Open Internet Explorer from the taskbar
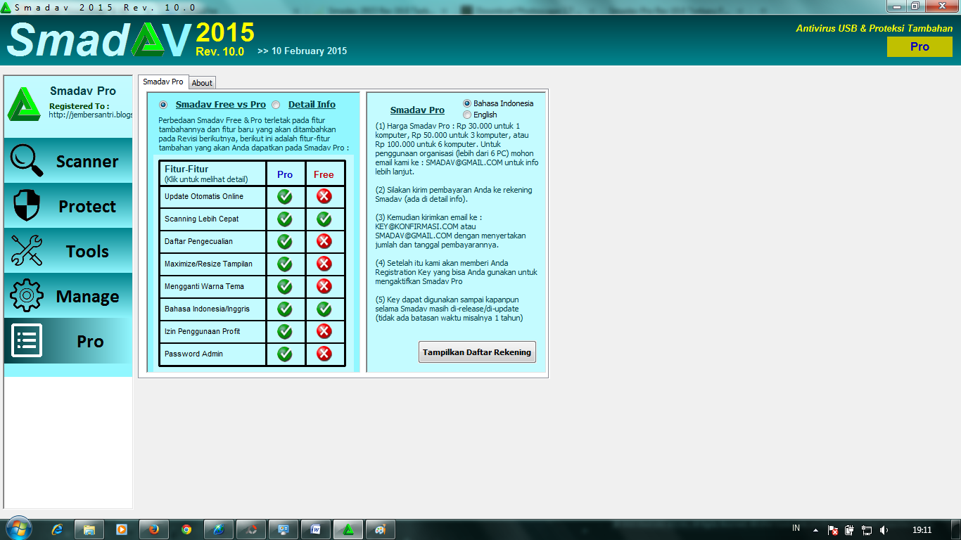 58,529
